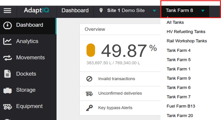221x120 pixels.
Task: Click the orange tank level indicator
Action: tap(91, 50)
